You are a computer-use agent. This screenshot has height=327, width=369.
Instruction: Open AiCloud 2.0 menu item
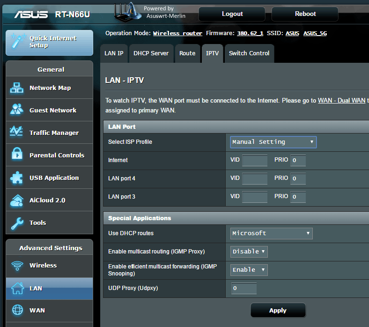(50, 200)
